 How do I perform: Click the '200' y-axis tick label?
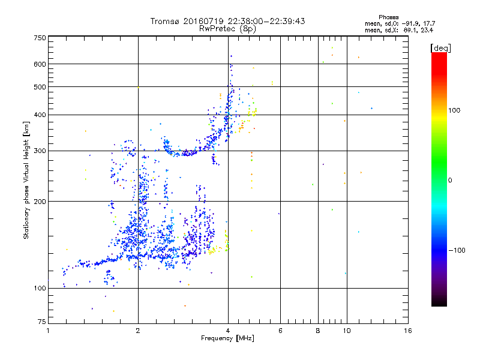[x=40, y=202]
